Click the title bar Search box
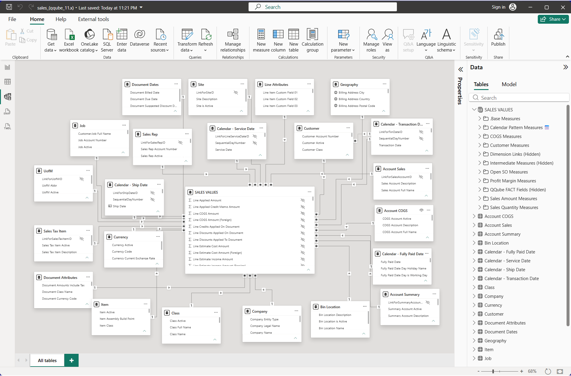The width and height of the screenshot is (571, 376). click(x=322, y=7)
